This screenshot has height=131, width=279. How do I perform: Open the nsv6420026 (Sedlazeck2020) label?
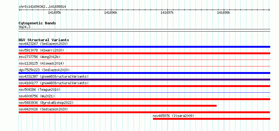pyautogui.click(x=43, y=109)
